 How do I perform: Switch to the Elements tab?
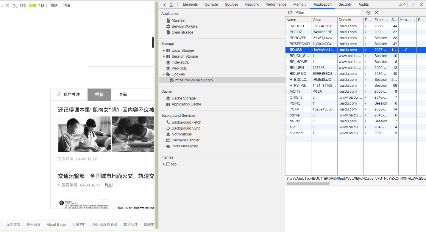click(x=190, y=4)
